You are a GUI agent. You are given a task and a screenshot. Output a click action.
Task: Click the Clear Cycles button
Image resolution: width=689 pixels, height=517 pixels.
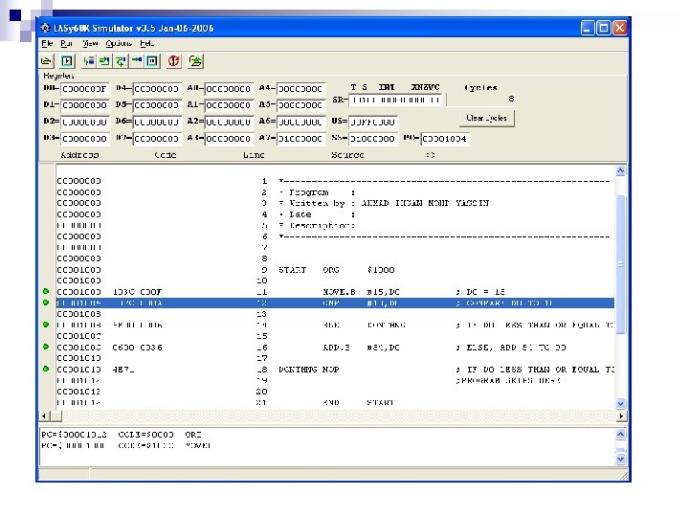486,118
